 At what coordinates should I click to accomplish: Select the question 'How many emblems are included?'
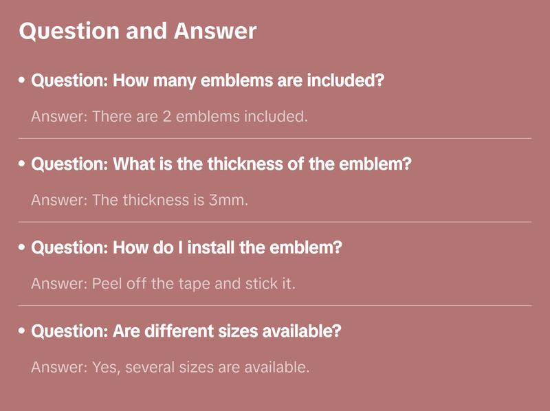[208, 80]
